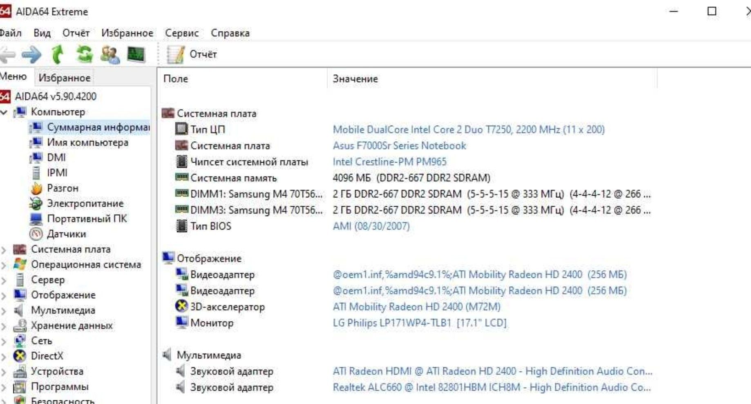Open Realtek ALC660 audio adapter link
Image resolution: width=751 pixels, height=404 pixels.
pos(492,387)
